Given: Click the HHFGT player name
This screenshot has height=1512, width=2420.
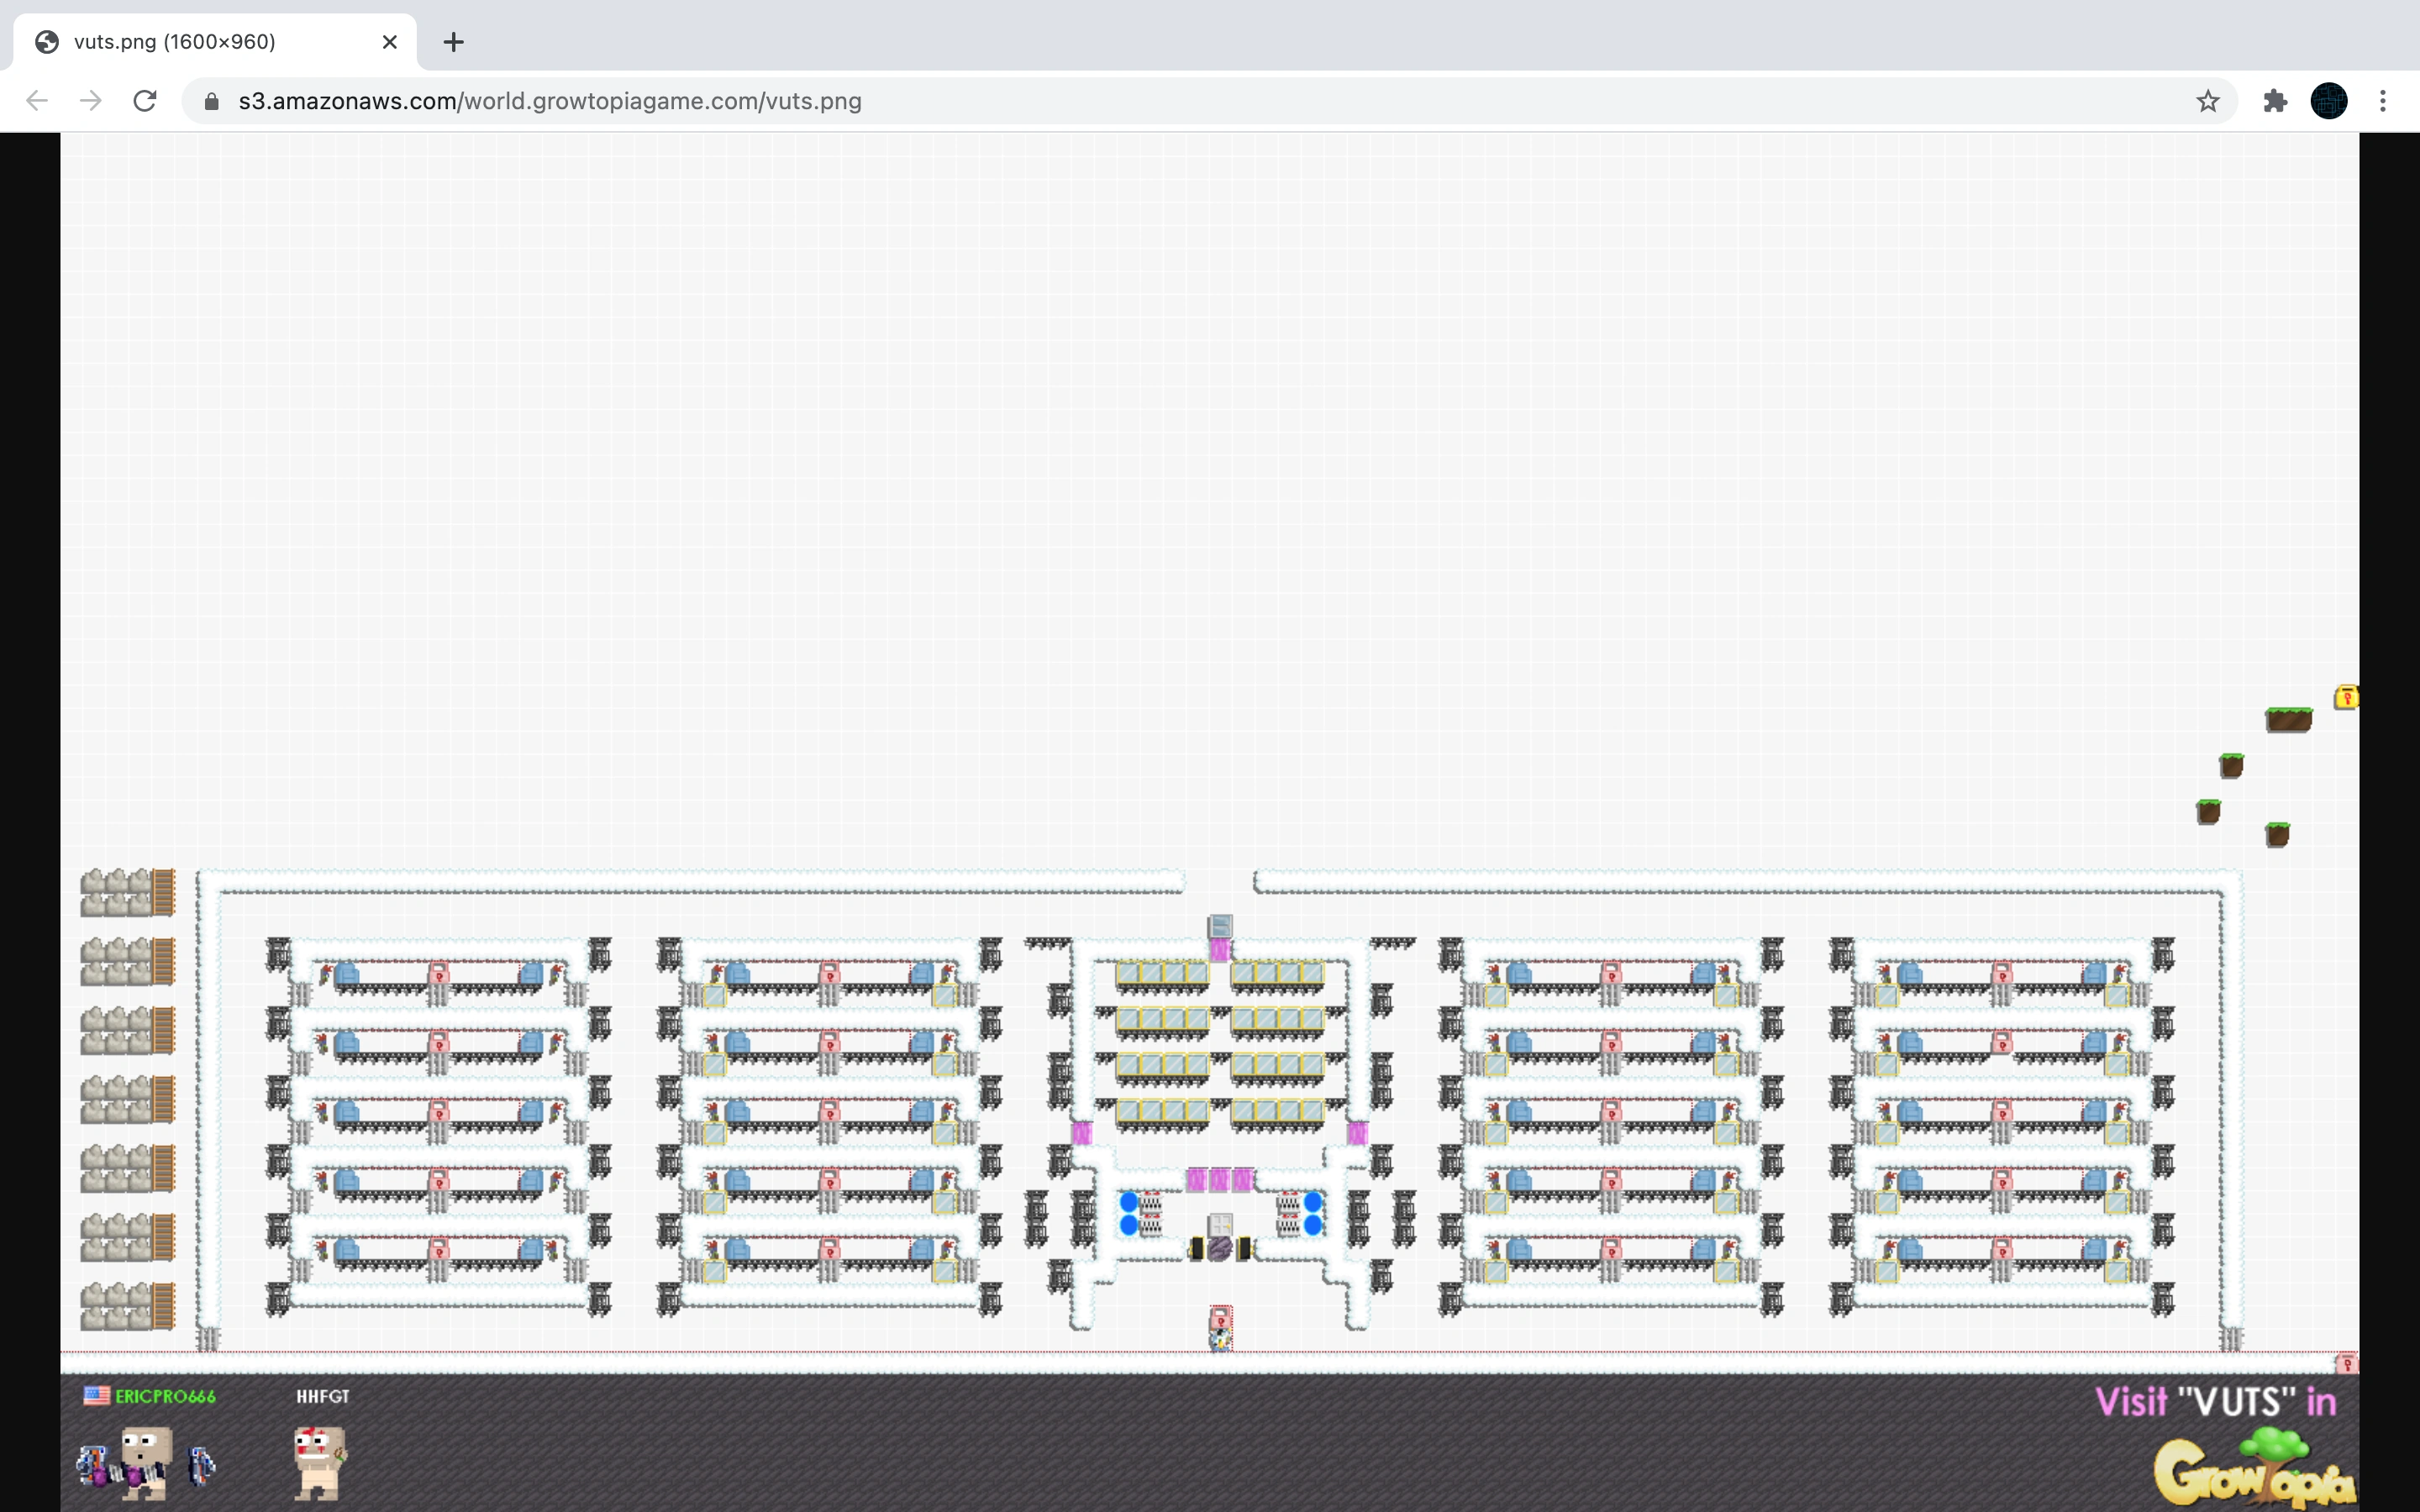Looking at the screenshot, I should [x=323, y=1396].
